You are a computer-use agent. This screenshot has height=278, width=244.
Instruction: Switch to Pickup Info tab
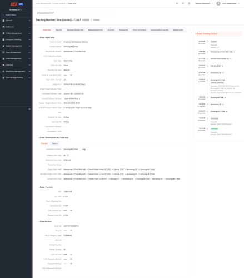click(123, 30)
